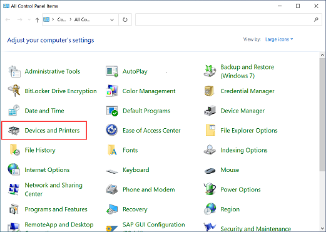Open the Power Options battery icon
This screenshot has width=326, height=232.
[x=210, y=189]
